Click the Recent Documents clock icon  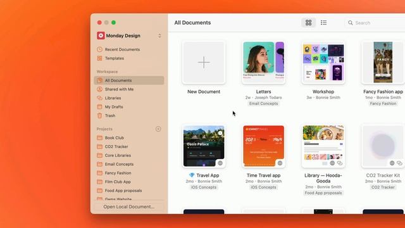pos(100,49)
